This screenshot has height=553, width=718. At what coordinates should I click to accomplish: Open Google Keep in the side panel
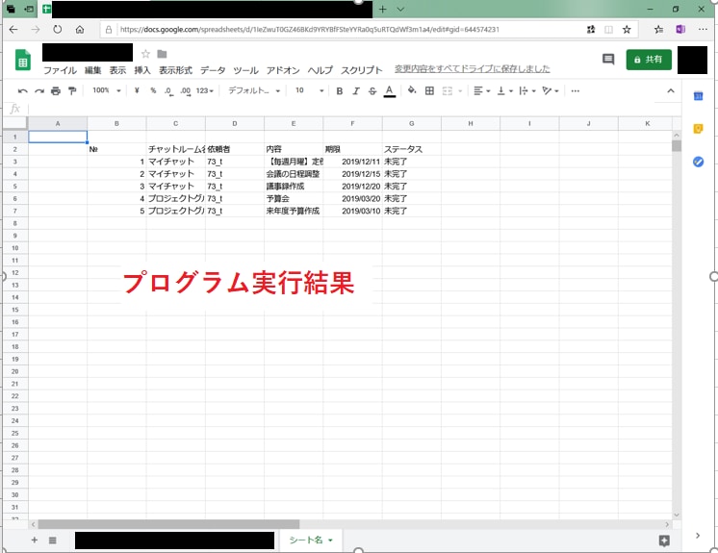[698, 129]
